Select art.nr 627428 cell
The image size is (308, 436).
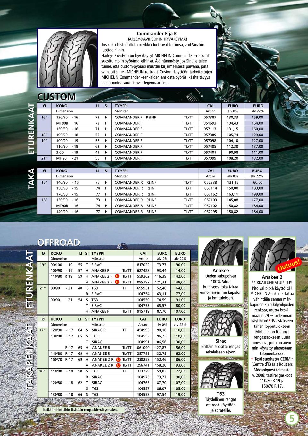(x=143, y=271)
